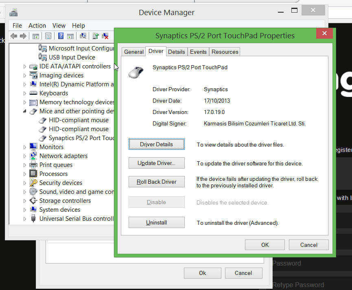This screenshot has height=290, width=352.
Task: Click the Forward arrow in Device Manager toolbar
Action: pos(23,36)
